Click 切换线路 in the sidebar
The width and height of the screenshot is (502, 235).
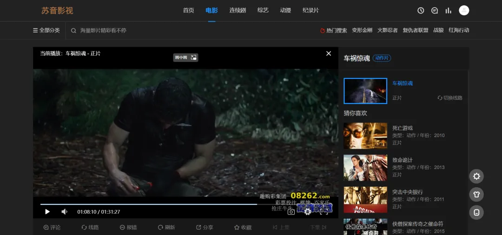click(450, 98)
